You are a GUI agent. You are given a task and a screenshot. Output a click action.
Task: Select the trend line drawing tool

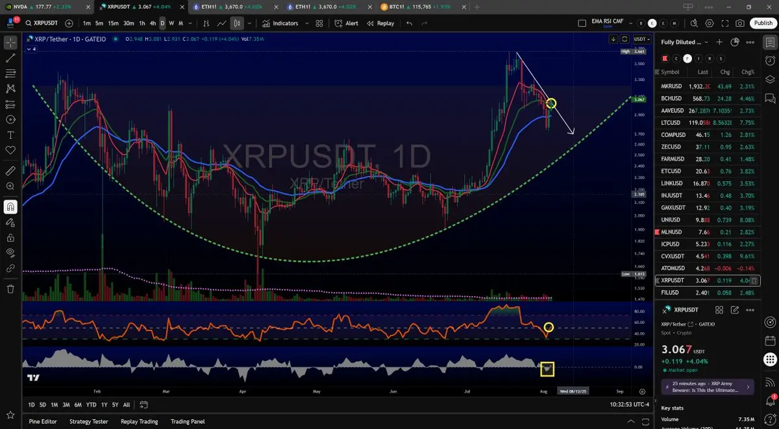coord(10,58)
